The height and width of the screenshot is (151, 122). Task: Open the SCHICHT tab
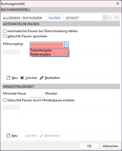point(72,18)
